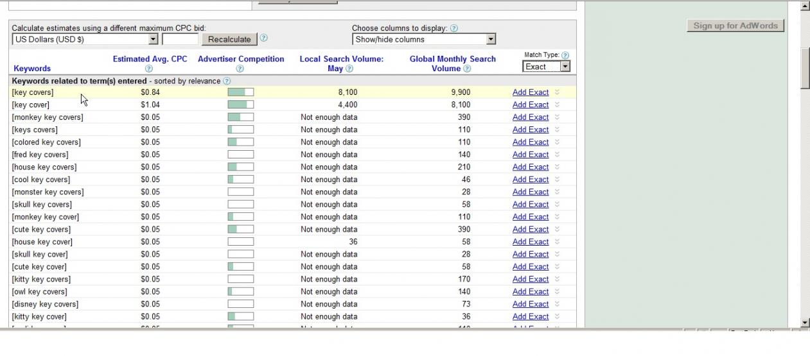Open the Match Type Exact dropdown

(x=546, y=67)
